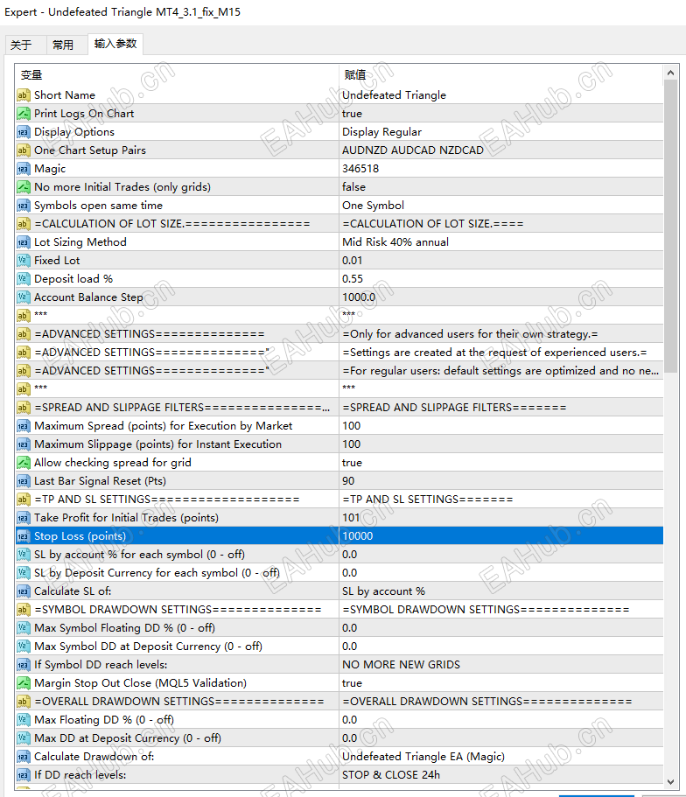The width and height of the screenshot is (686, 797).
Task: Click the boolean icon beside No more Initial Trades
Action: 24,187
